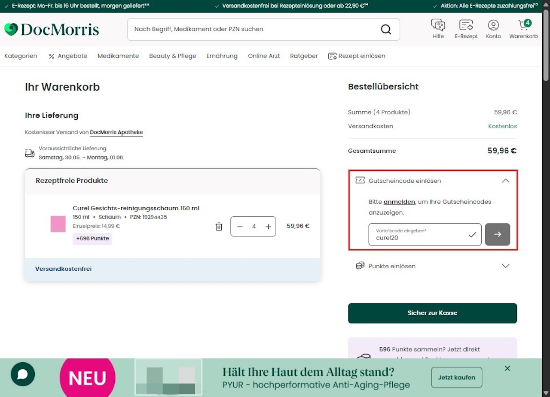Open the Kategorien menu
Screen dimensions: 550x397
click(x=21, y=56)
